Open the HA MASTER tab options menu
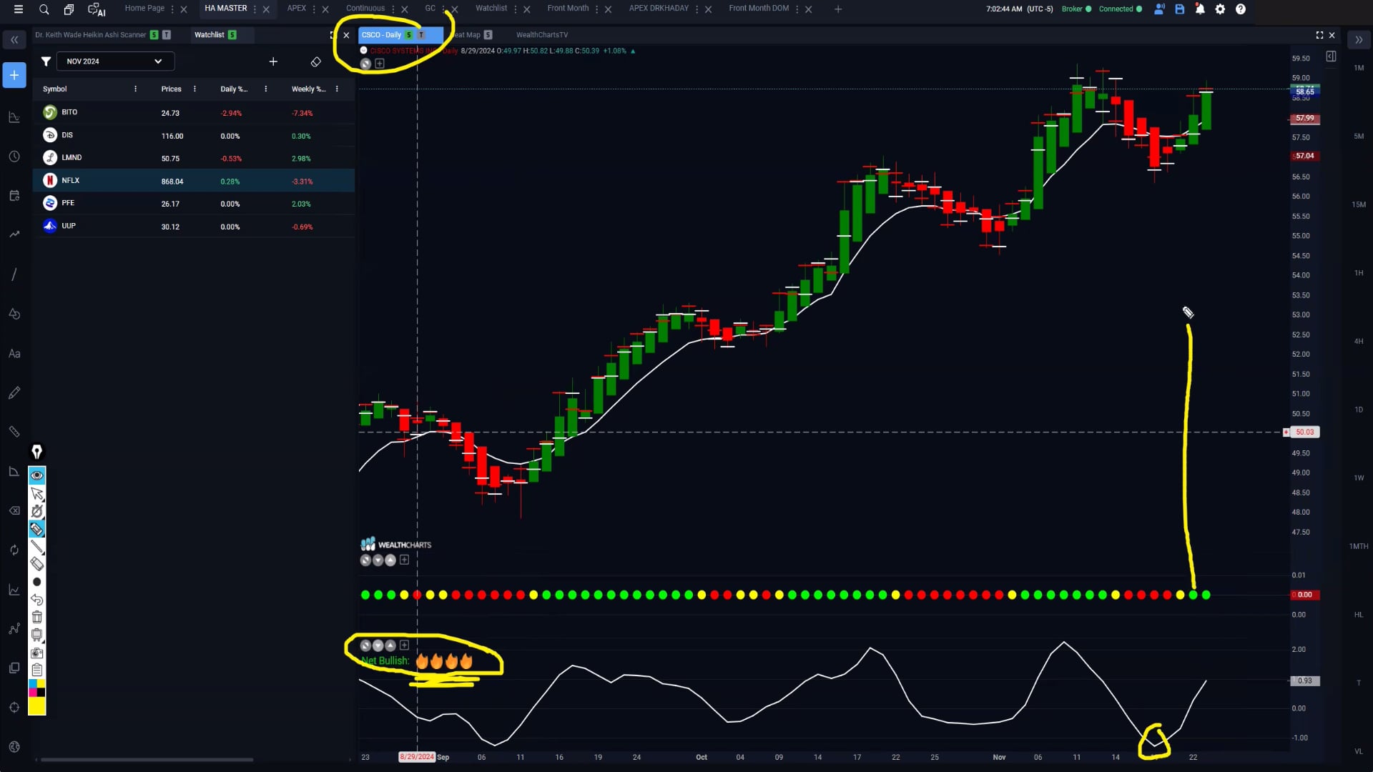Screen dimensions: 1373x772 tap(255, 9)
